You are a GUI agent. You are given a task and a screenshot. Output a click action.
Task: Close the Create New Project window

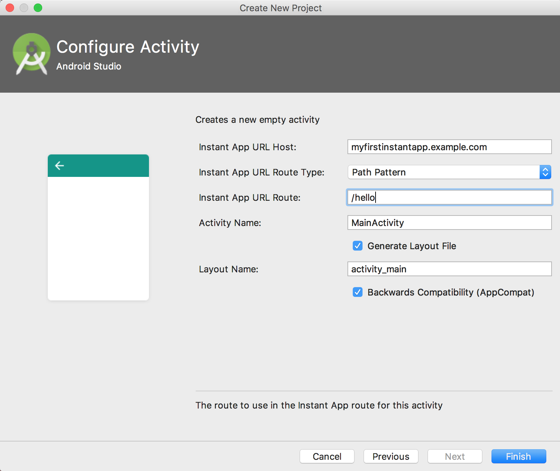[10, 8]
